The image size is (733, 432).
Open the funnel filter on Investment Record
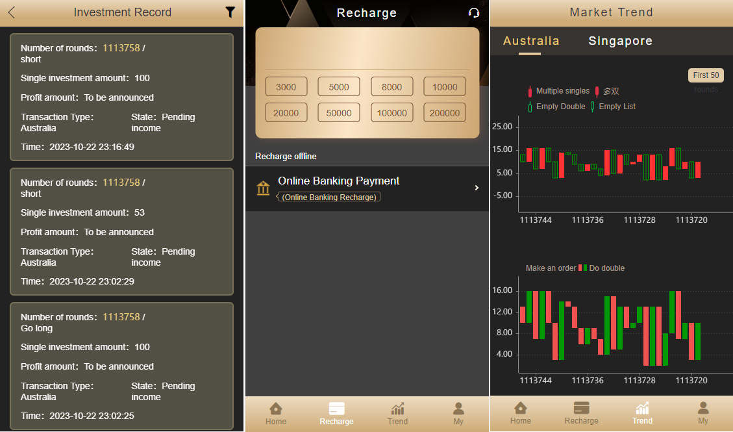pos(230,12)
